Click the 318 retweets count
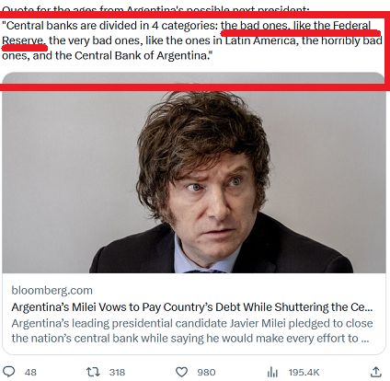 coord(117,373)
